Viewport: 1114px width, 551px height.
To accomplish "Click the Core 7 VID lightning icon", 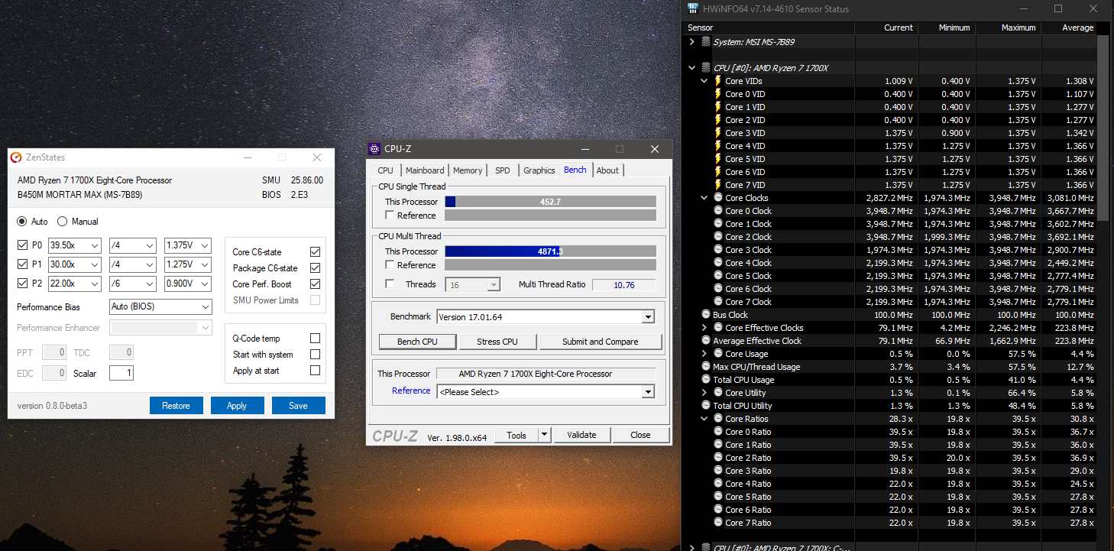I will point(718,185).
